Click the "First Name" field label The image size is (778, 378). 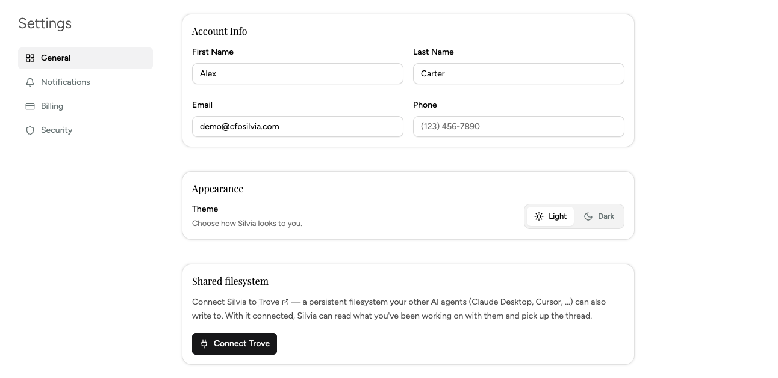(x=213, y=52)
